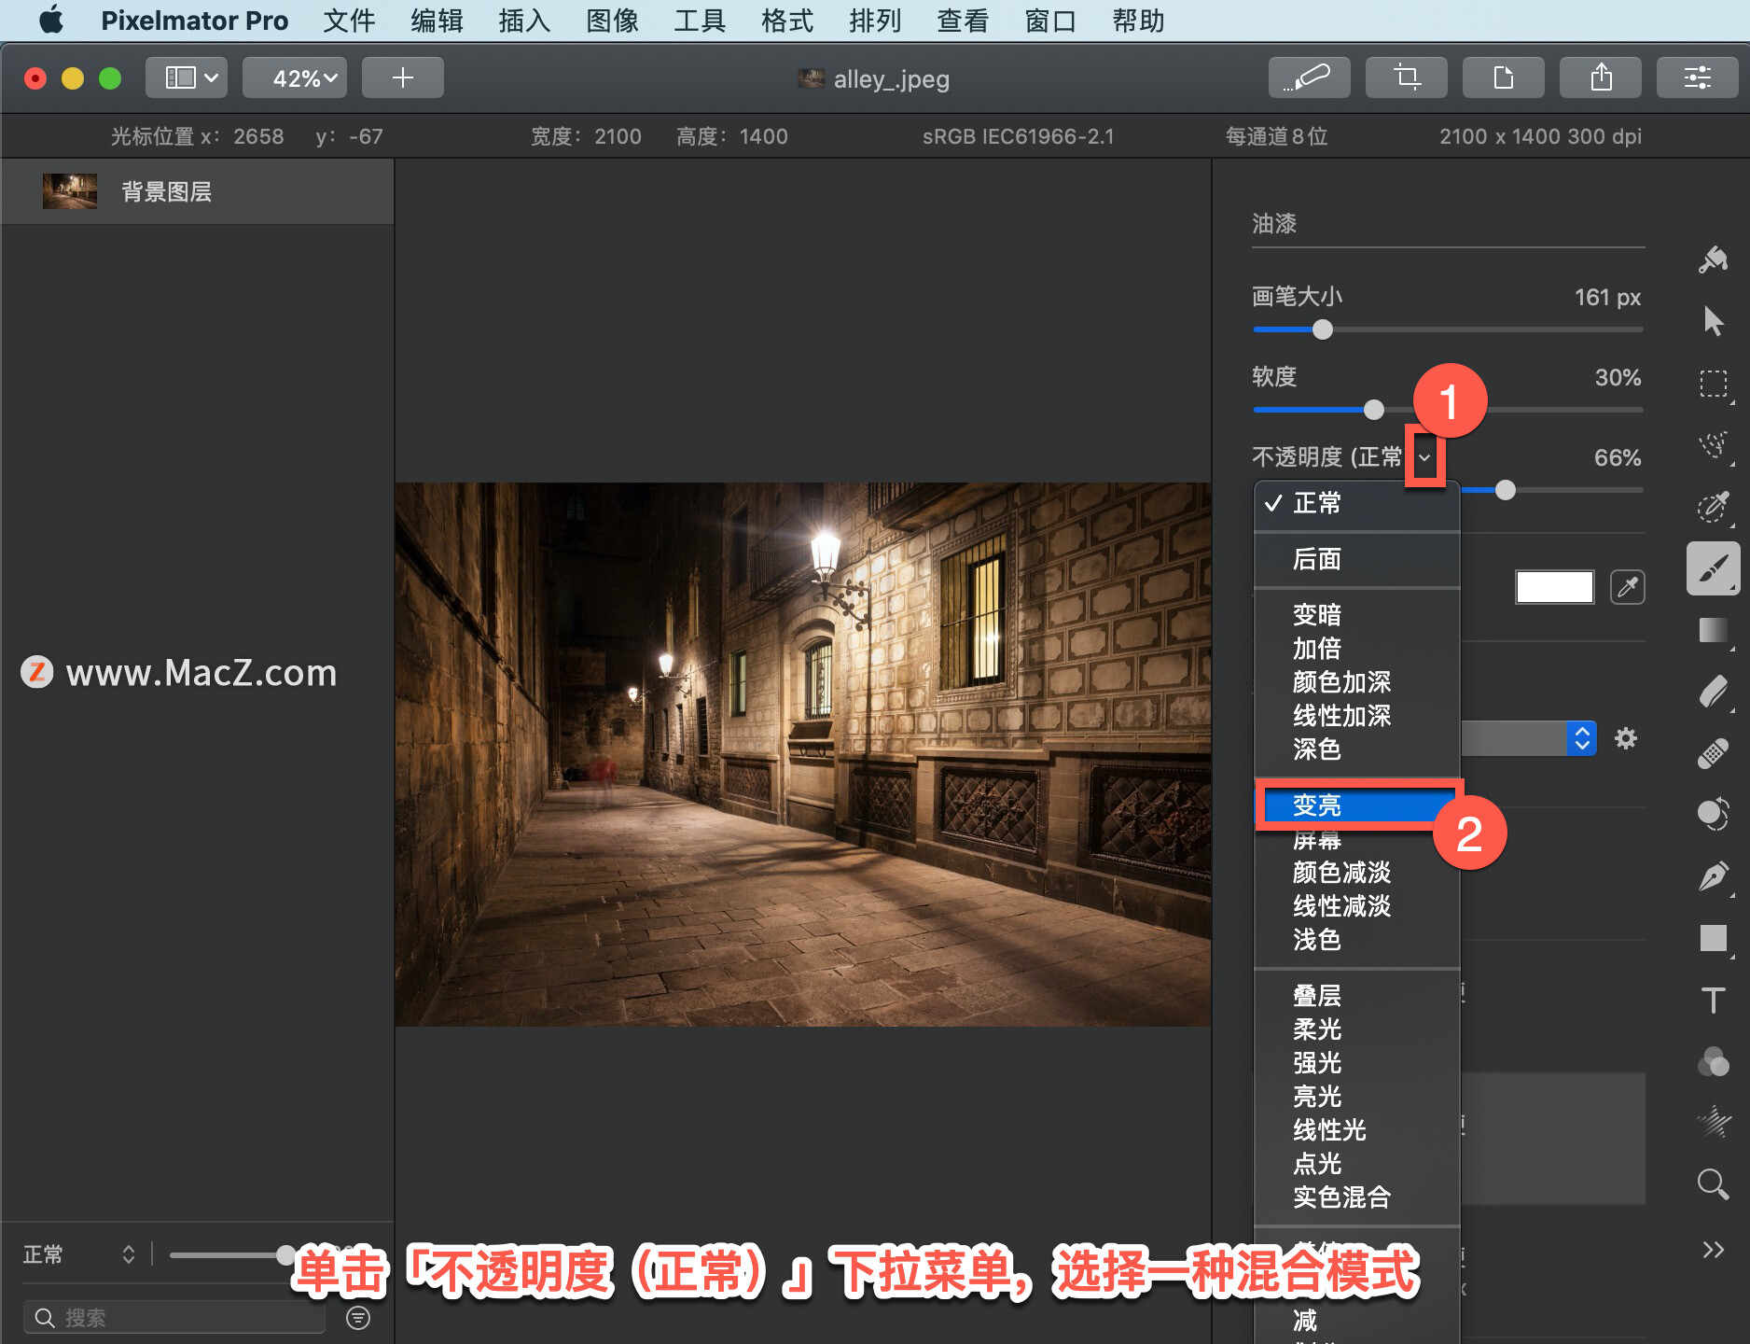
Task: Select the Shape rectangle tool
Action: (x=1713, y=938)
